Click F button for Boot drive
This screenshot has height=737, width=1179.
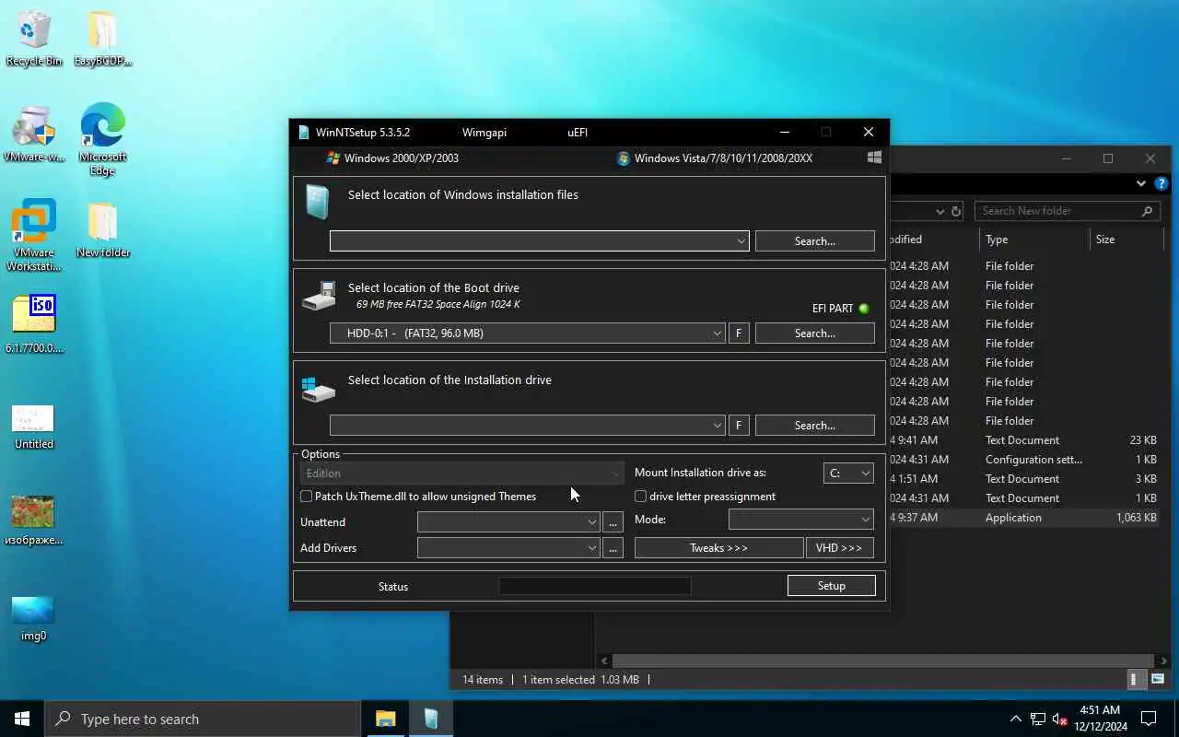pos(738,333)
